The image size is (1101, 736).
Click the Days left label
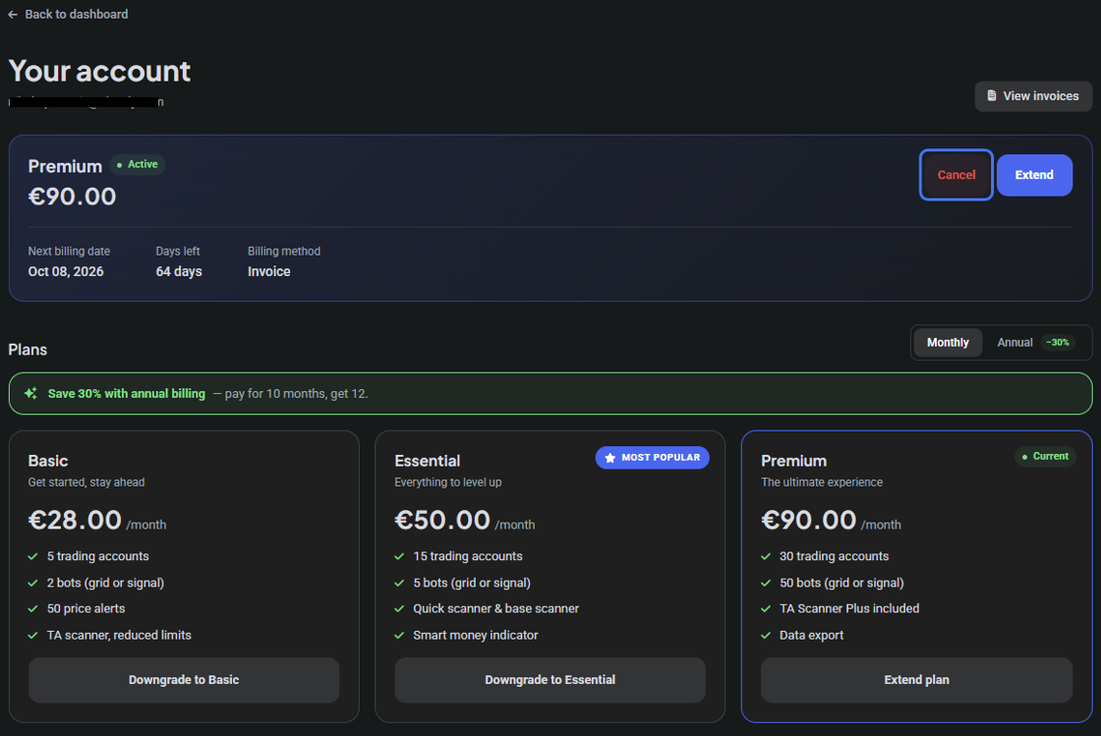pos(178,252)
